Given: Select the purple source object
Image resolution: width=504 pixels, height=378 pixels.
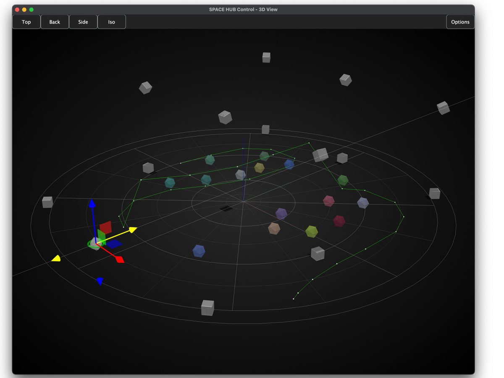Looking at the screenshot, I should [281, 213].
